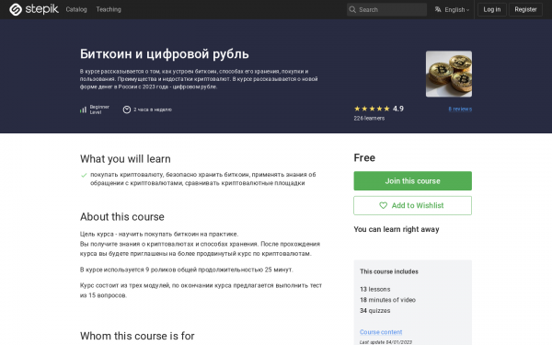Open the Teaching menu item
The image size is (552, 345).
pos(109,9)
